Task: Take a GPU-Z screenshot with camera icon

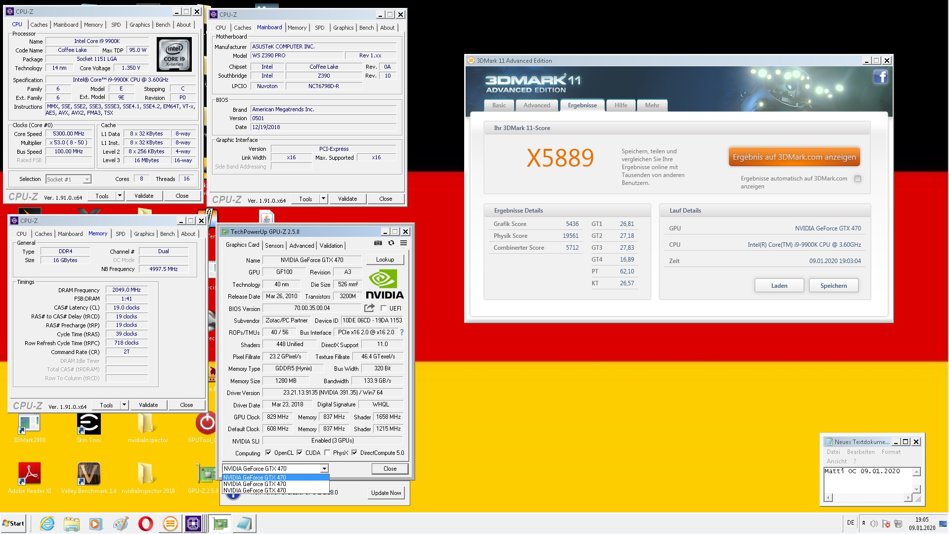Action: pyautogui.click(x=378, y=243)
